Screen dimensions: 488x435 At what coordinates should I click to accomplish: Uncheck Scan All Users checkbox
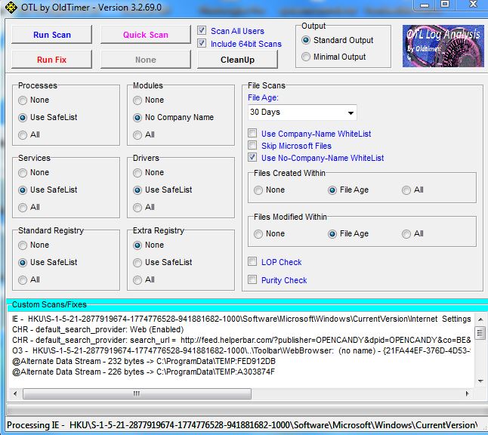[202, 31]
